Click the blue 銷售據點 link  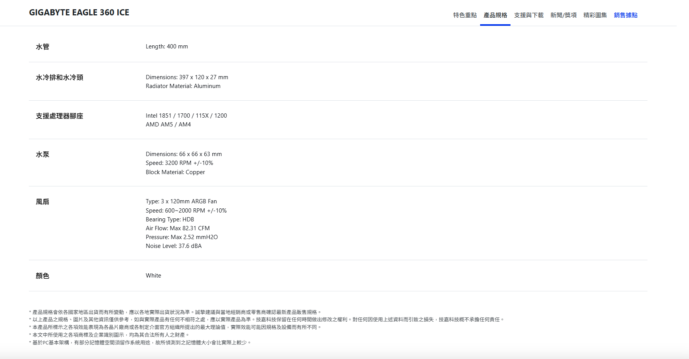click(626, 15)
